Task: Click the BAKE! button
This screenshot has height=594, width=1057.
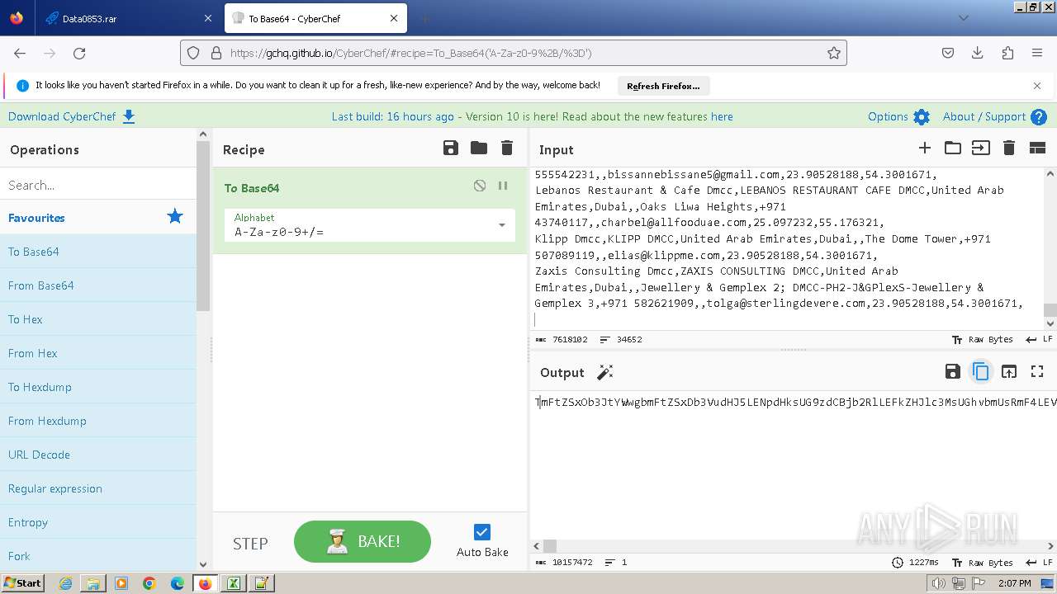Action: tap(363, 542)
